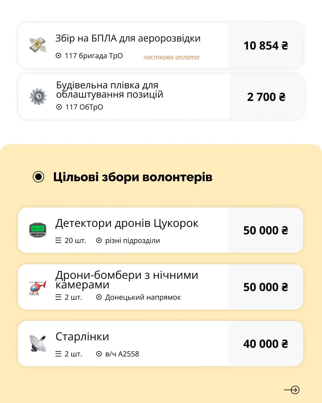Open the Збір на БПЛА для аеророзвідки title

(128, 39)
